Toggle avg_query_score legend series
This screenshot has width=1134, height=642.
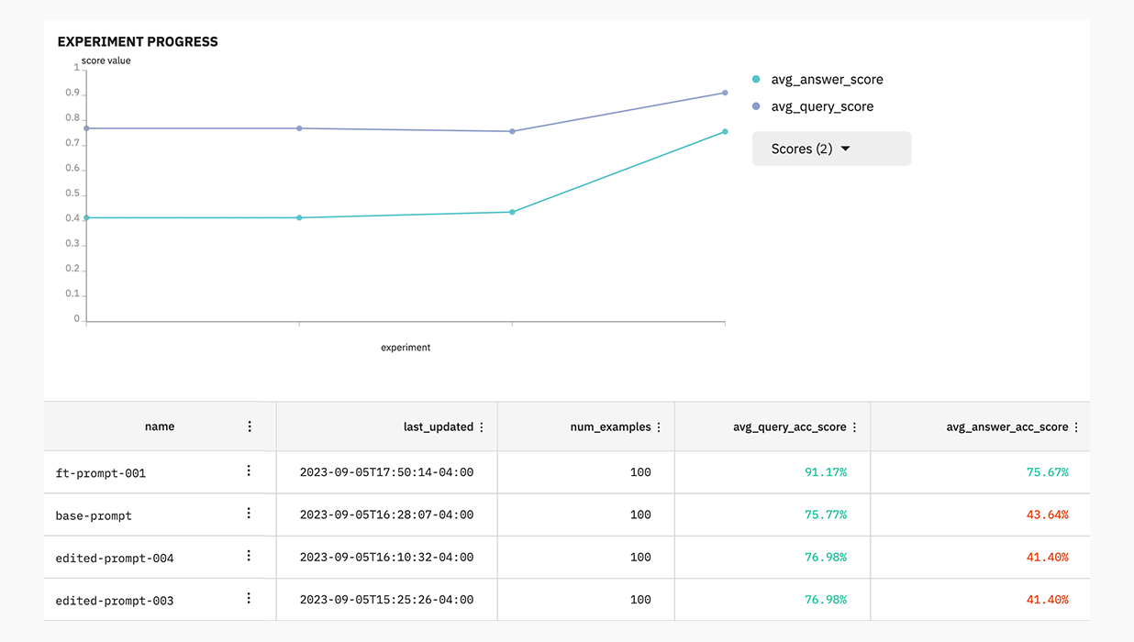(x=821, y=106)
